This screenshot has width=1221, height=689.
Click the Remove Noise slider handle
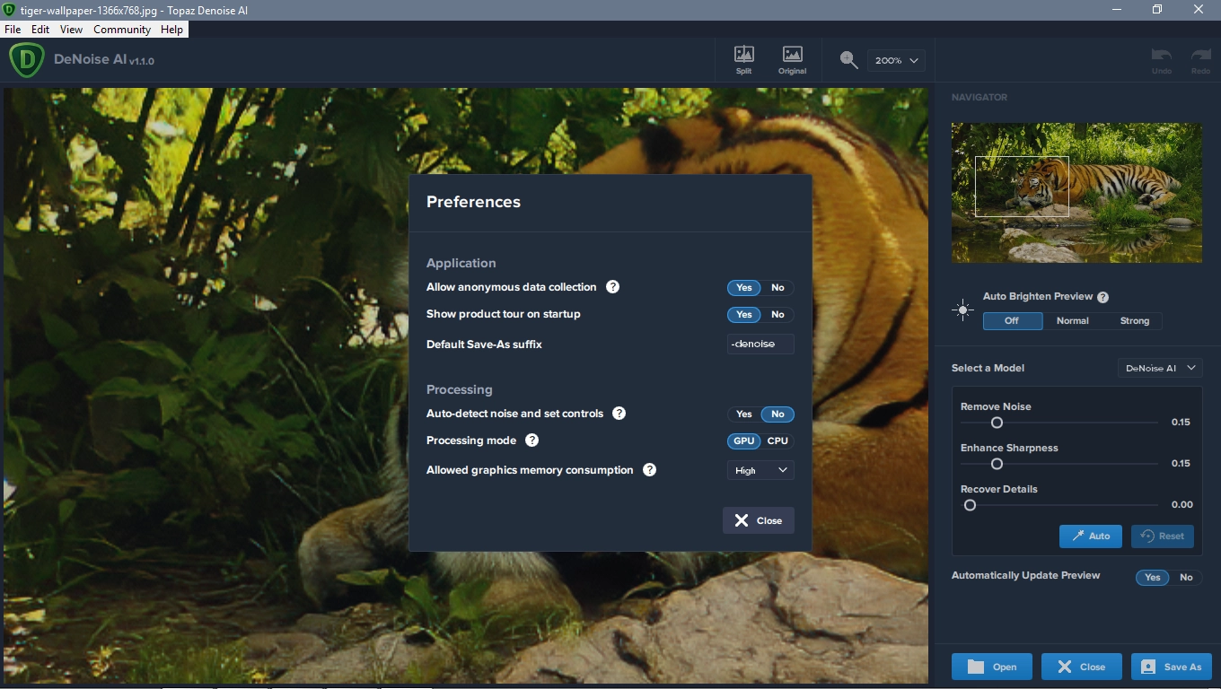[997, 423]
